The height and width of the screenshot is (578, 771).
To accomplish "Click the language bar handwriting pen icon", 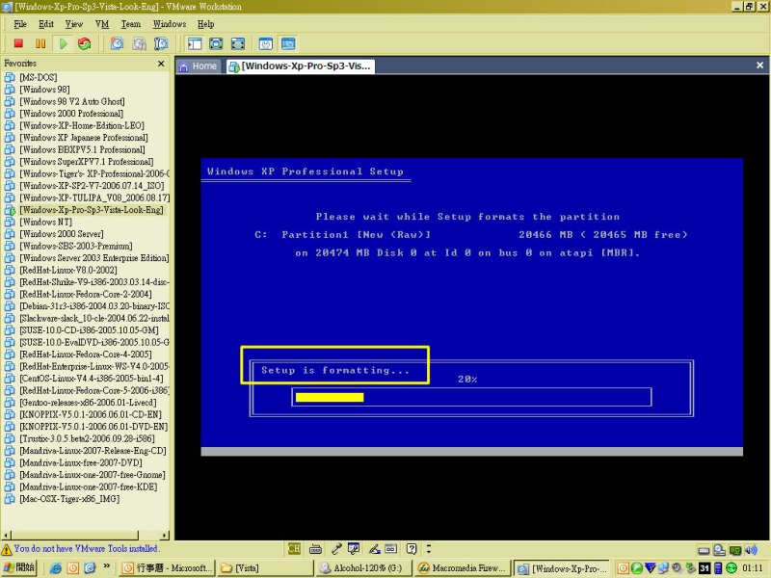I will (x=375, y=548).
